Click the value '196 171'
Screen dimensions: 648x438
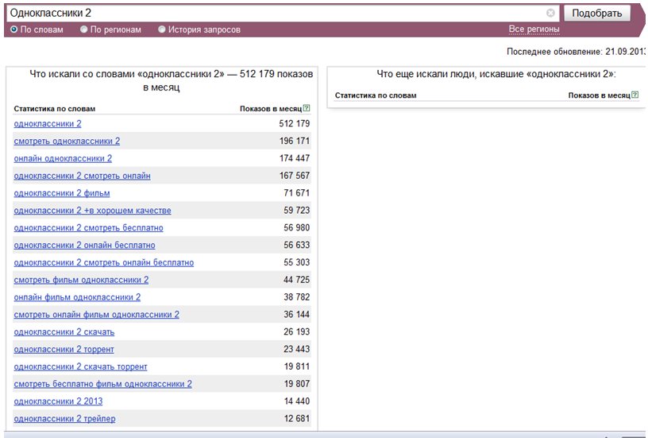tap(295, 141)
